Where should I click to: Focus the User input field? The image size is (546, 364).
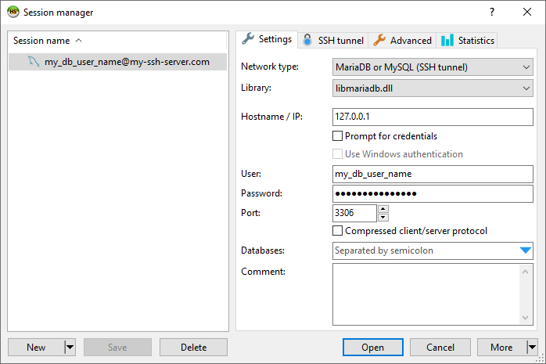433,174
